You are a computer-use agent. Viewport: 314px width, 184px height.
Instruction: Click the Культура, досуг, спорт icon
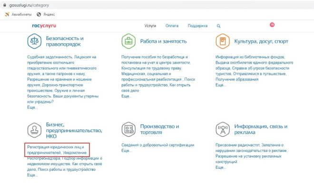pyautogui.click(x=223, y=41)
